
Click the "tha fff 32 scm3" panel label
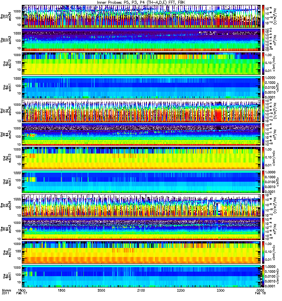(x=6, y=40)
